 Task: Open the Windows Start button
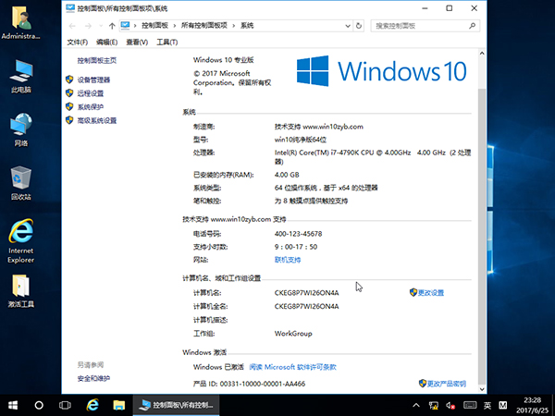pyautogui.click(x=13, y=405)
